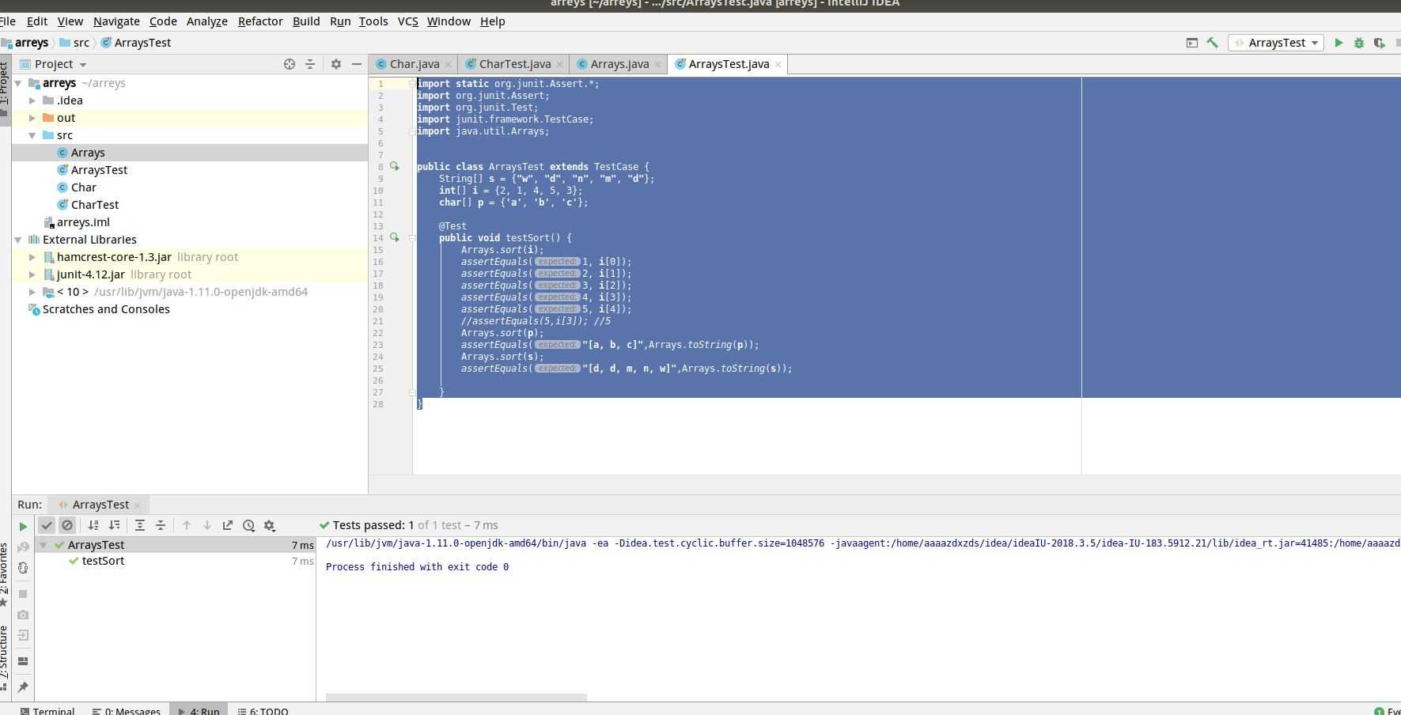Viewport: 1401px width, 715px height.
Task: Collapse the arreys project root node
Action: click(x=18, y=83)
